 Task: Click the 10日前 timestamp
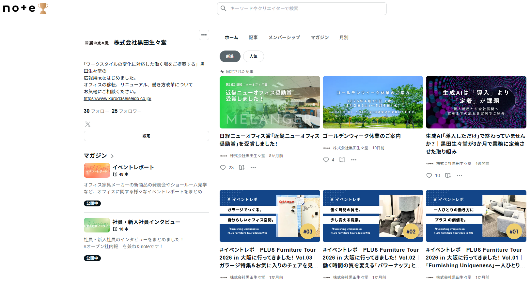tap(378, 148)
